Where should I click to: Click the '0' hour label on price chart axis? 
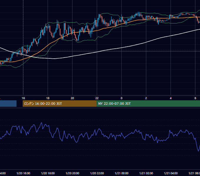[x=121, y=98]
